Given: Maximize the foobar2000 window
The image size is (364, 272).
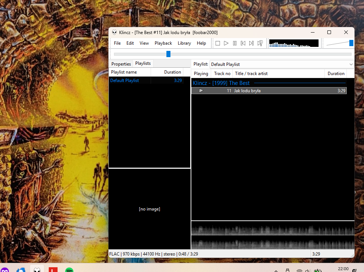Looking at the screenshot, I should click(x=329, y=32).
